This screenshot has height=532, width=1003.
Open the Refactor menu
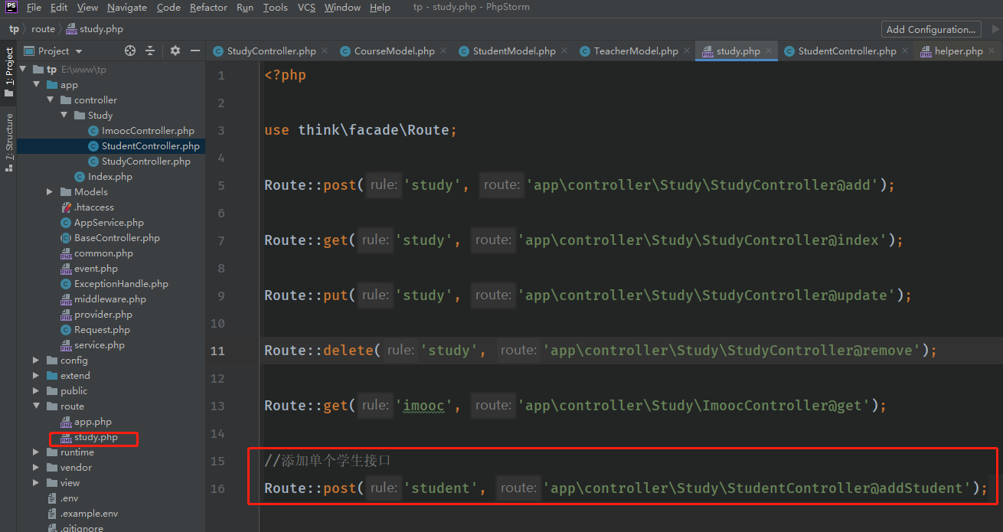(x=208, y=8)
